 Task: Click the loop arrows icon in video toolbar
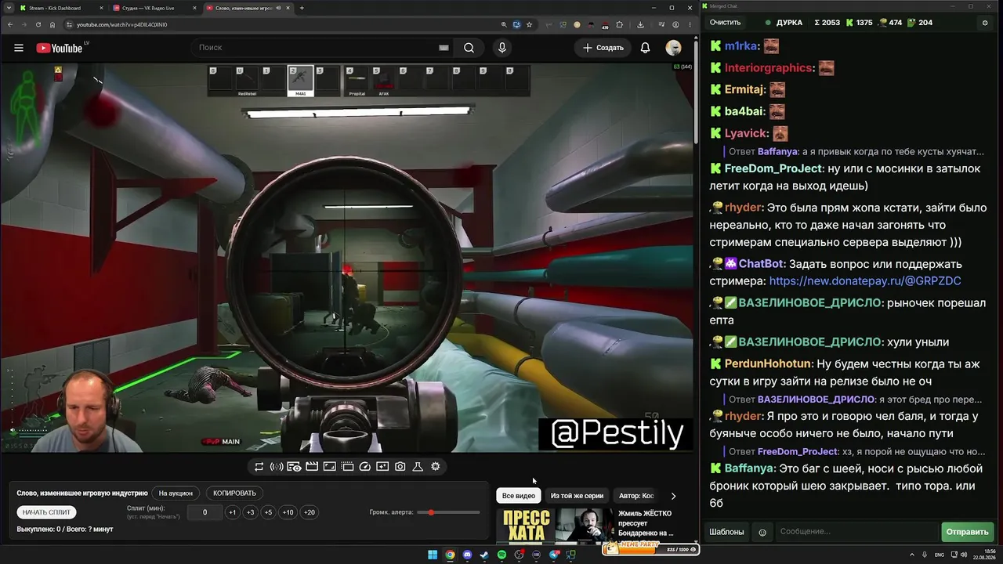[259, 467]
